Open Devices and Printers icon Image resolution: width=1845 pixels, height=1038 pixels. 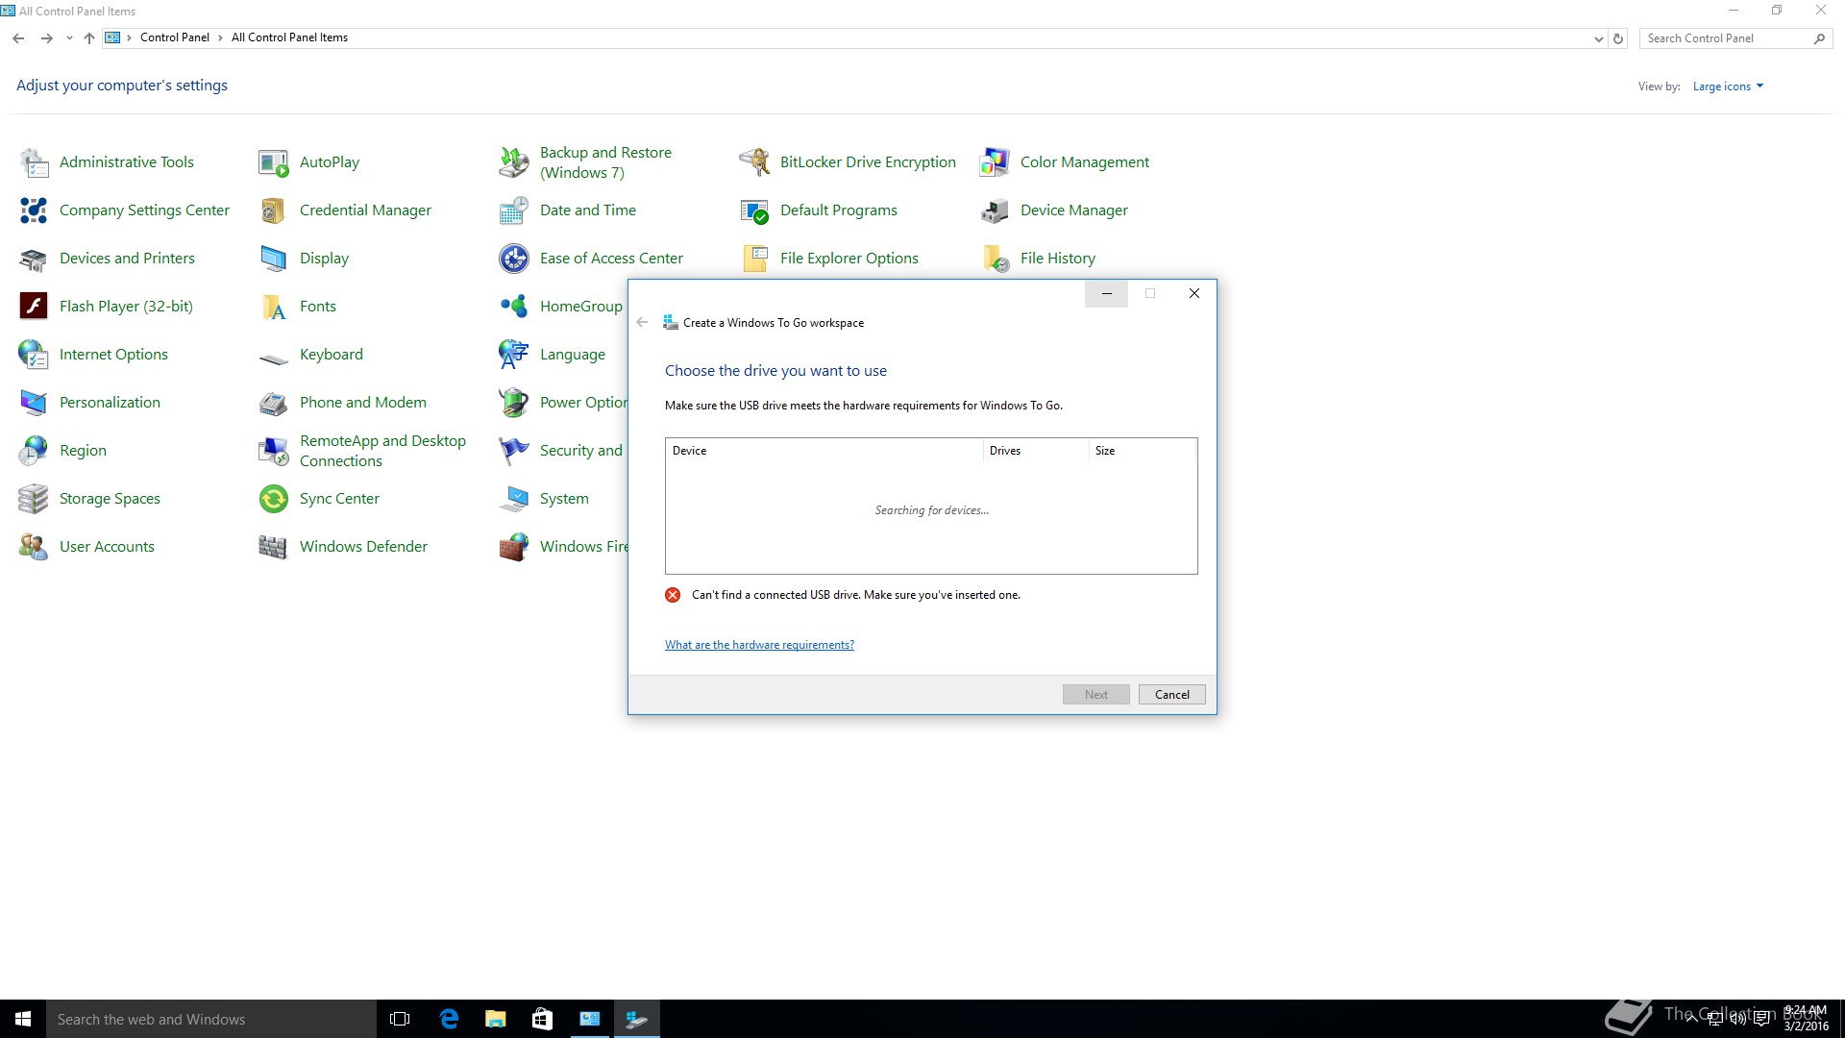click(x=34, y=259)
